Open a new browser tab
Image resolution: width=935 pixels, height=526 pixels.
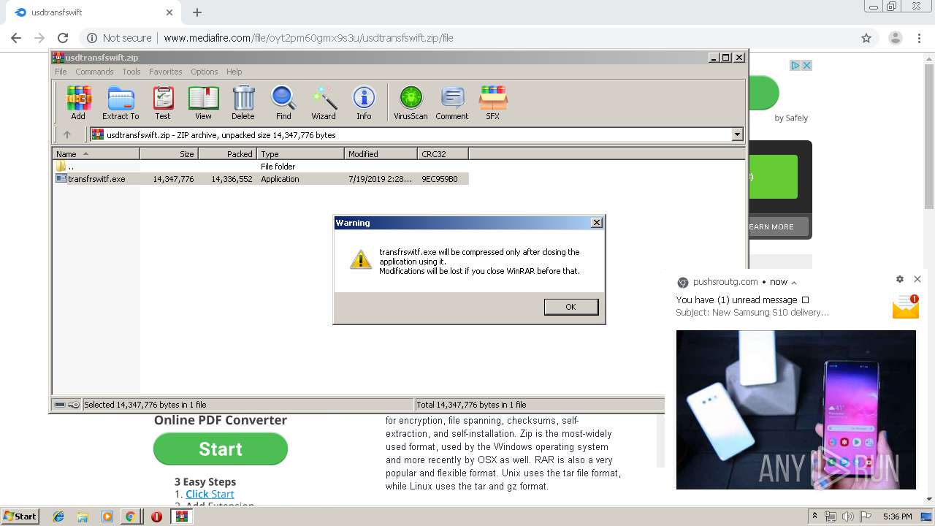(x=197, y=12)
